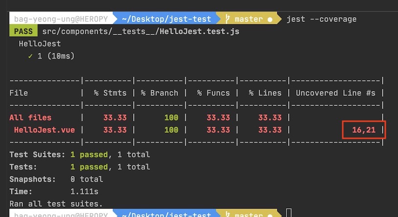
Task: Click the % Lines column header
Action: (265, 93)
